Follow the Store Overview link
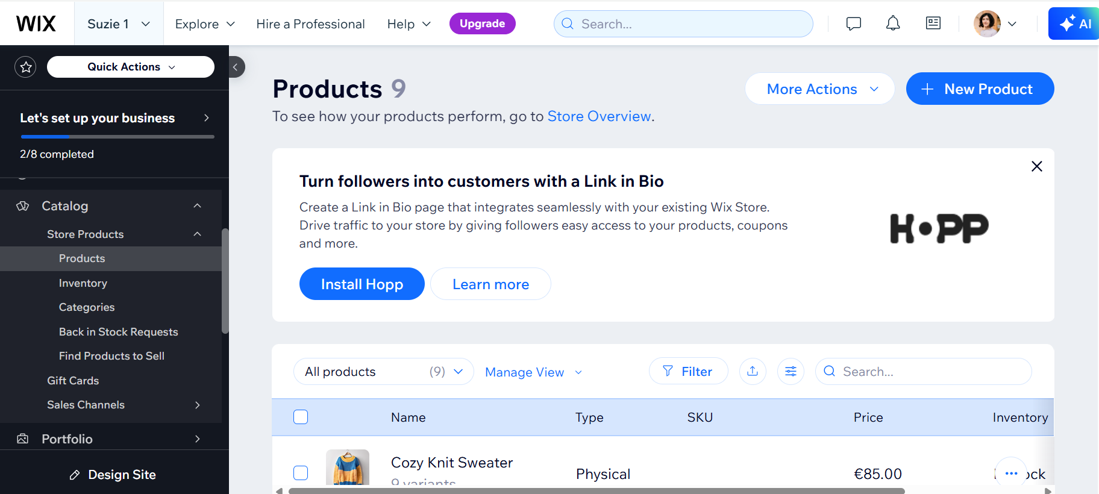Image resolution: width=1099 pixels, height=494 pixels. pyautogui.click(x=599, y=116)
